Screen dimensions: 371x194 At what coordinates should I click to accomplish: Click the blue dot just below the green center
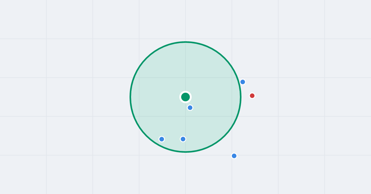click(190, 107)
